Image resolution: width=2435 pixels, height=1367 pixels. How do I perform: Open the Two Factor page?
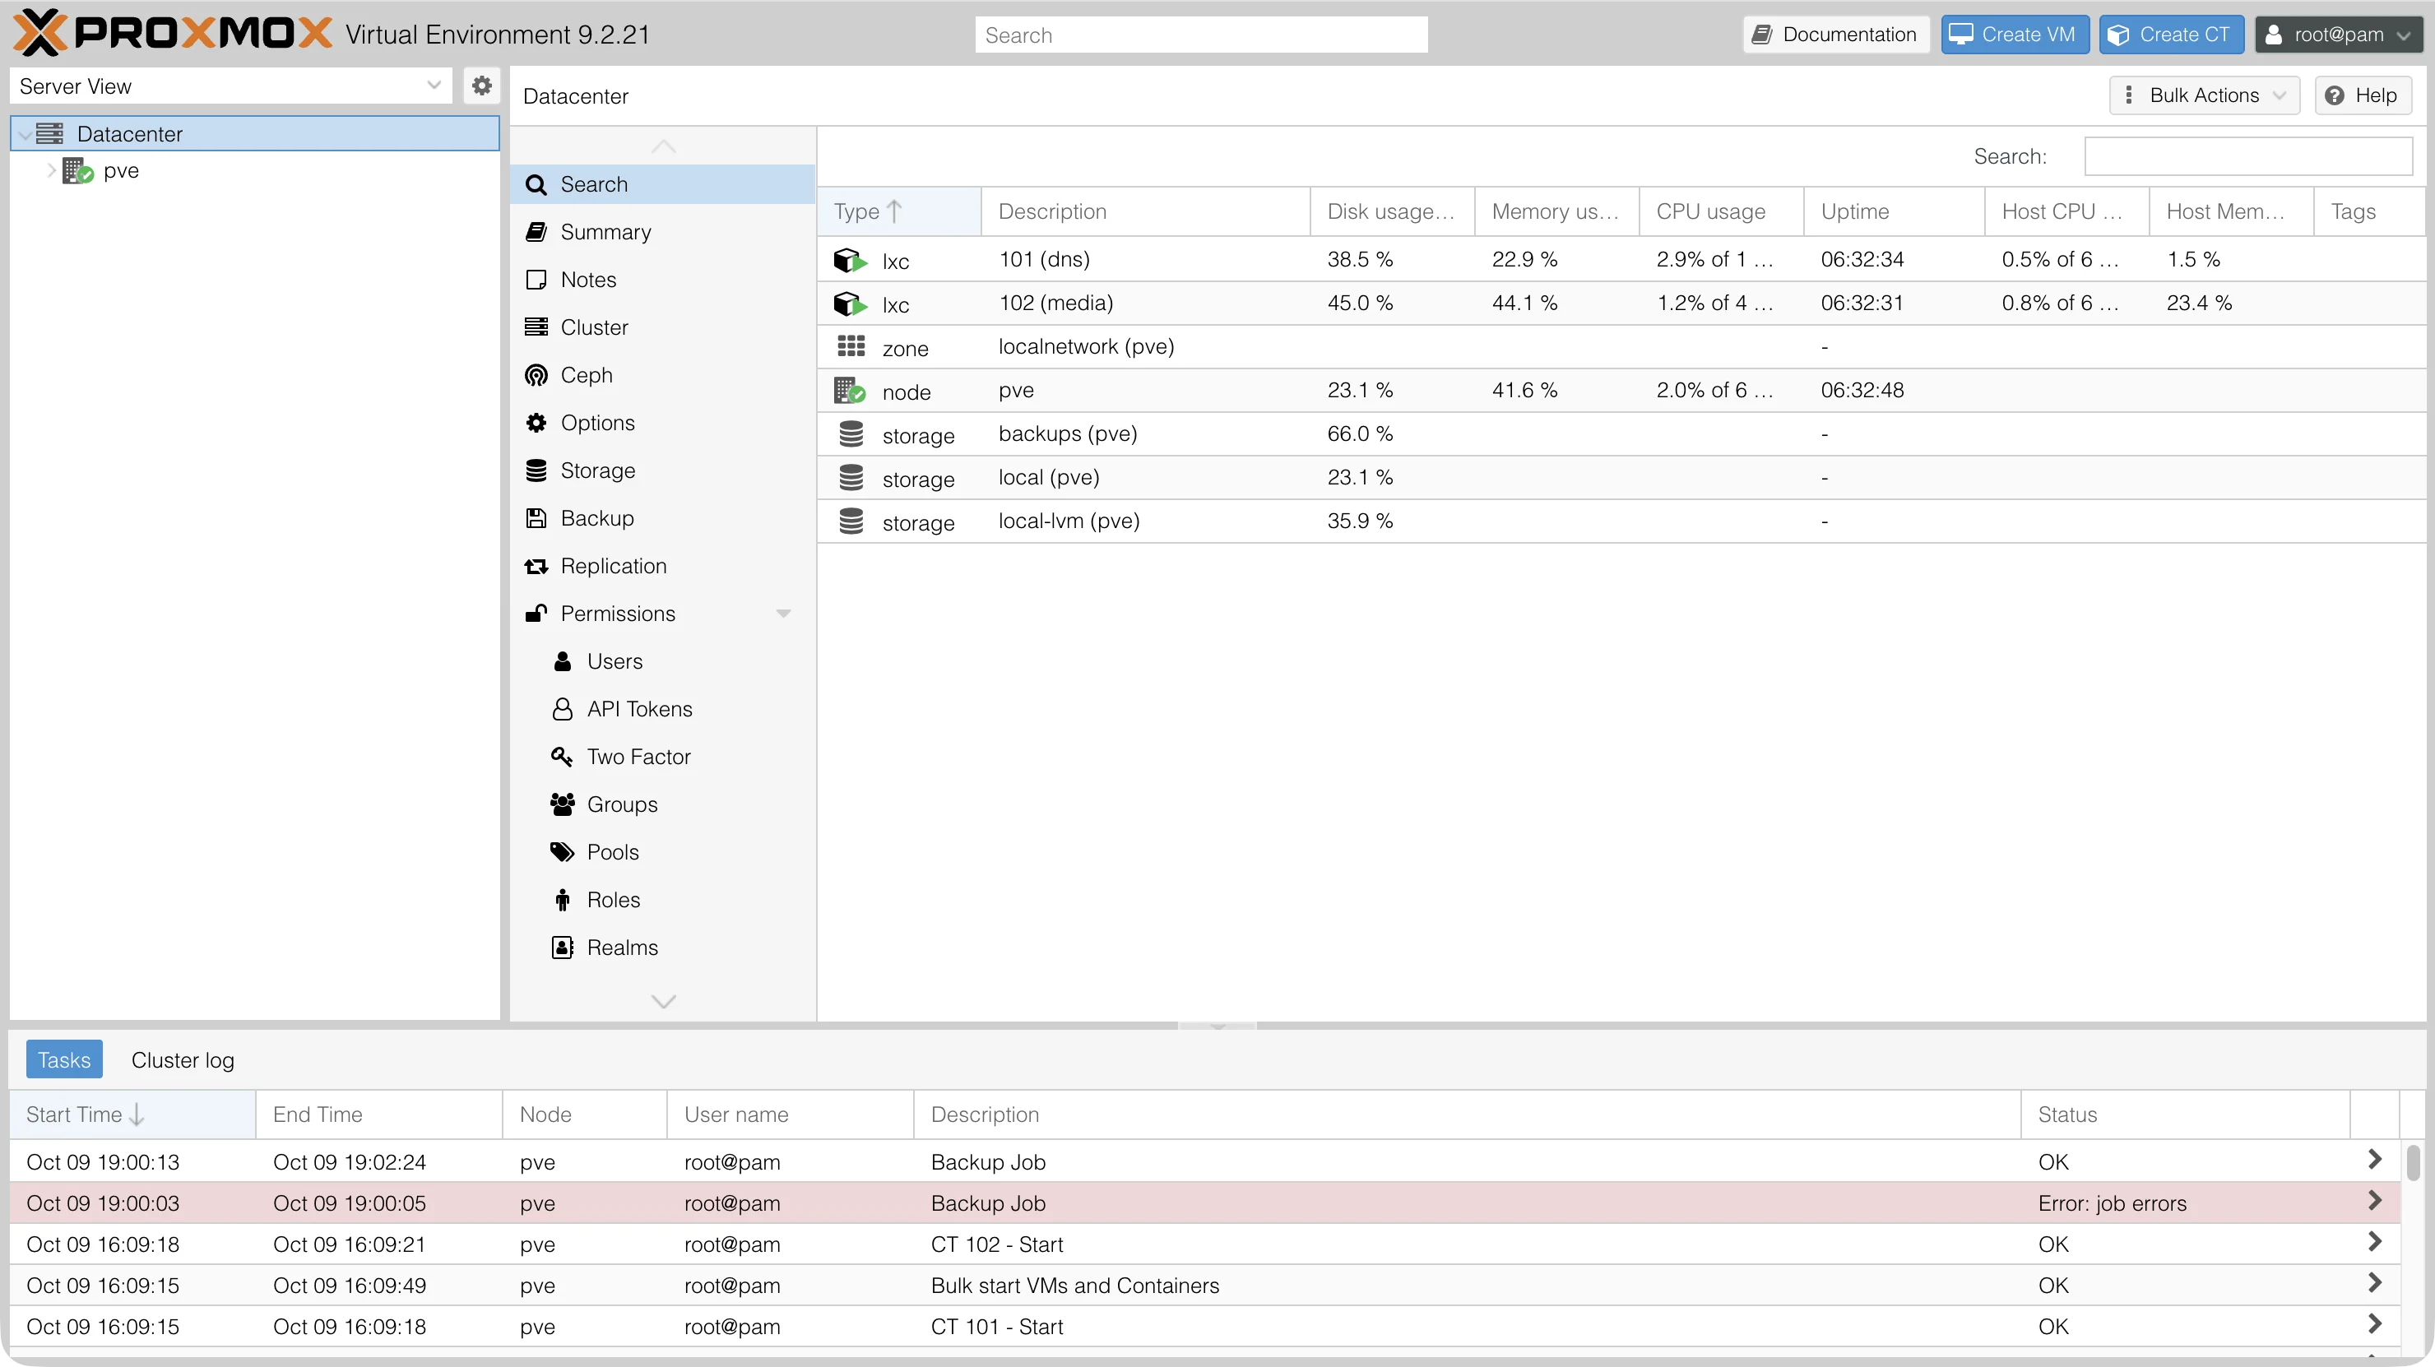pyautogui.click(x=661, y=758)
